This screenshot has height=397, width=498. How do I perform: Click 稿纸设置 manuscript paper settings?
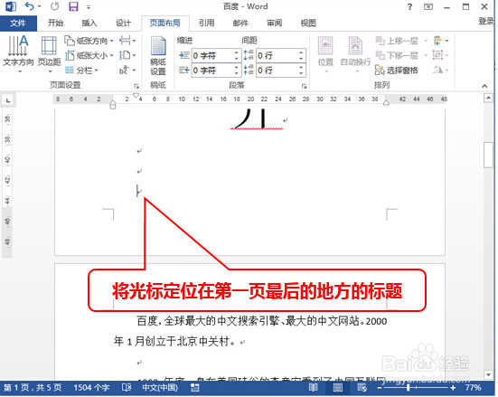point(158,56)
